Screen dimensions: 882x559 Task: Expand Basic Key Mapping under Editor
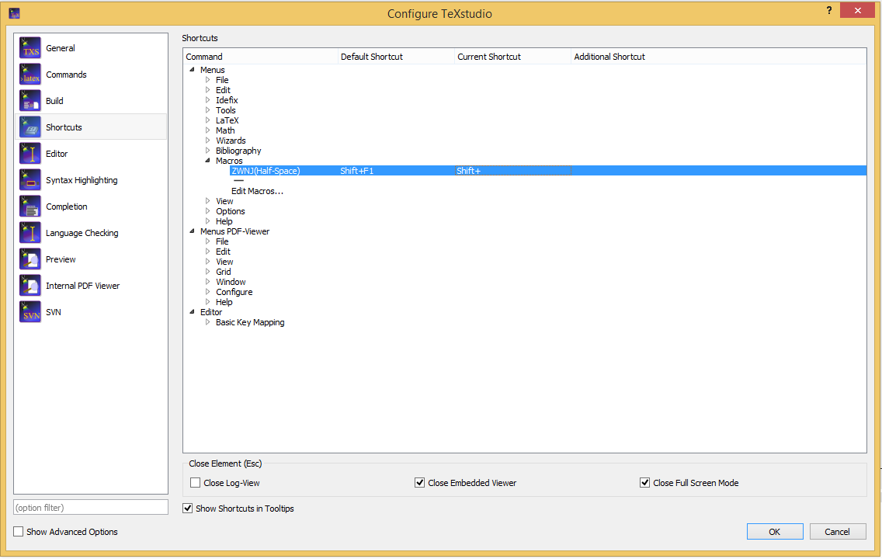click(207, 322)
